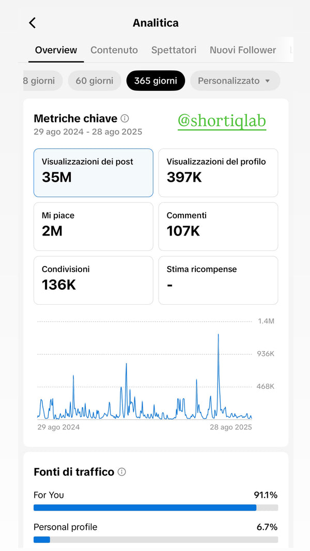Switch to the Spettatori tab

[174, 50]
